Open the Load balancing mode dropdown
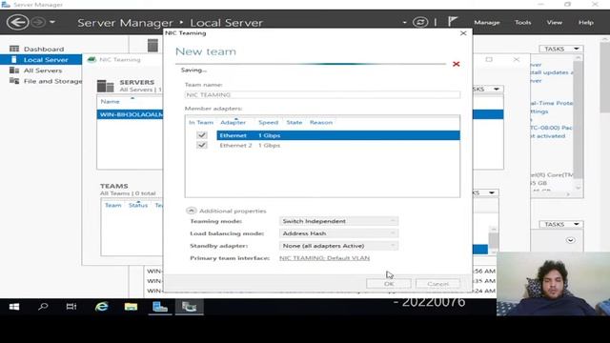The height and width of the screenshot is (343, 610). tap(338, 233)
